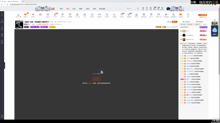Click the orange 关注 follow button
The height and width of the screenshot is (123, 220).
tap(175, 22)
